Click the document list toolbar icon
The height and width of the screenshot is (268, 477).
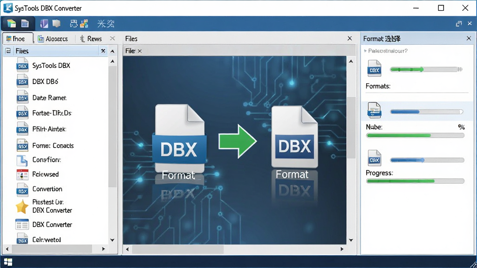tap(25, 23)
